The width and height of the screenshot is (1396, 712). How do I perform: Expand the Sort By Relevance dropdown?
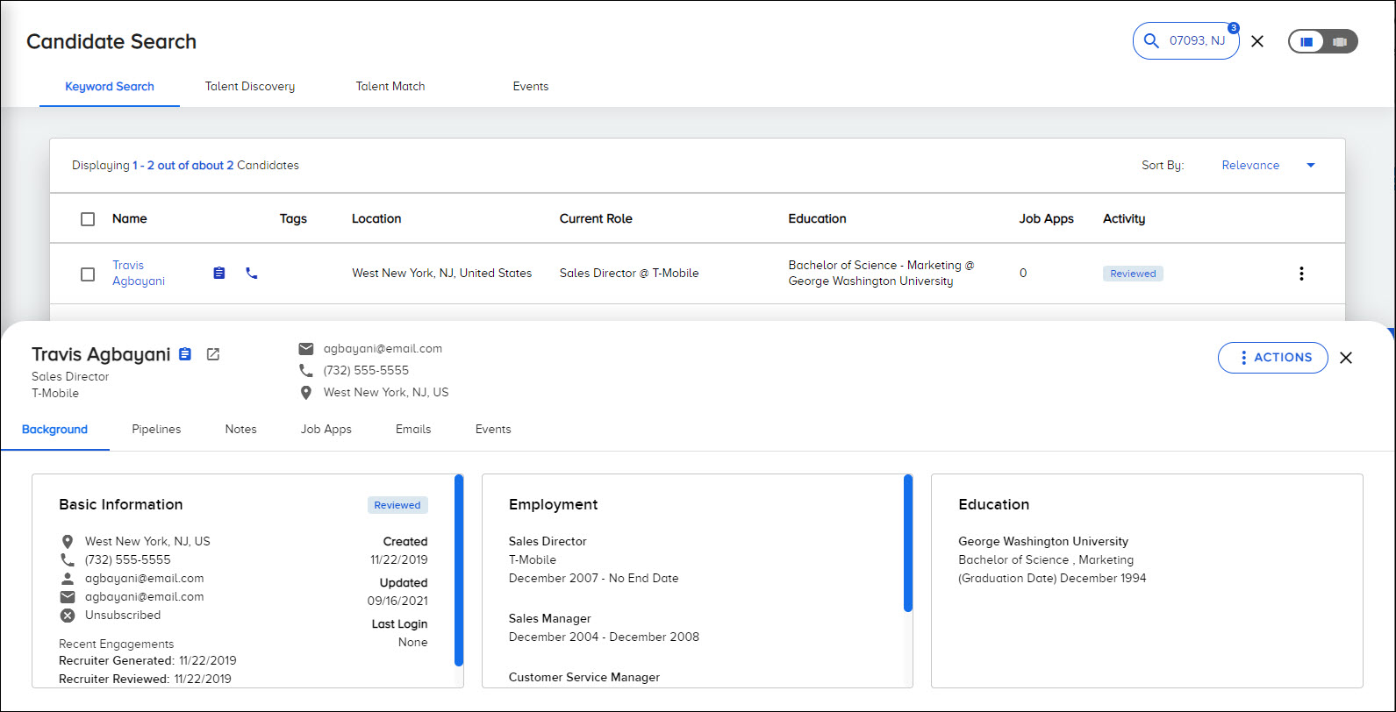(1310, 166)
